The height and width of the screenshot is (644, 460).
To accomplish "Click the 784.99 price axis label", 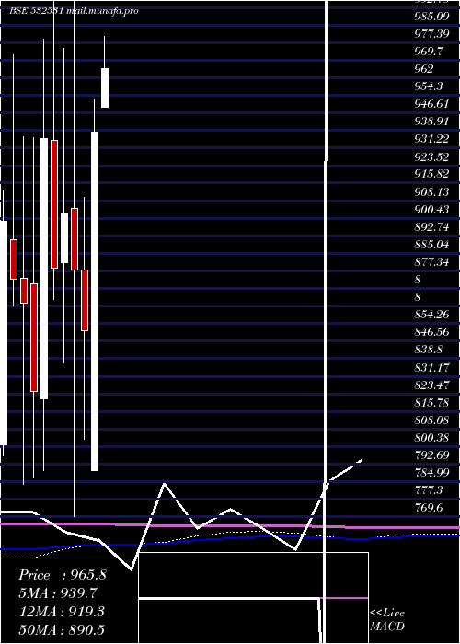I will [431, 472].
